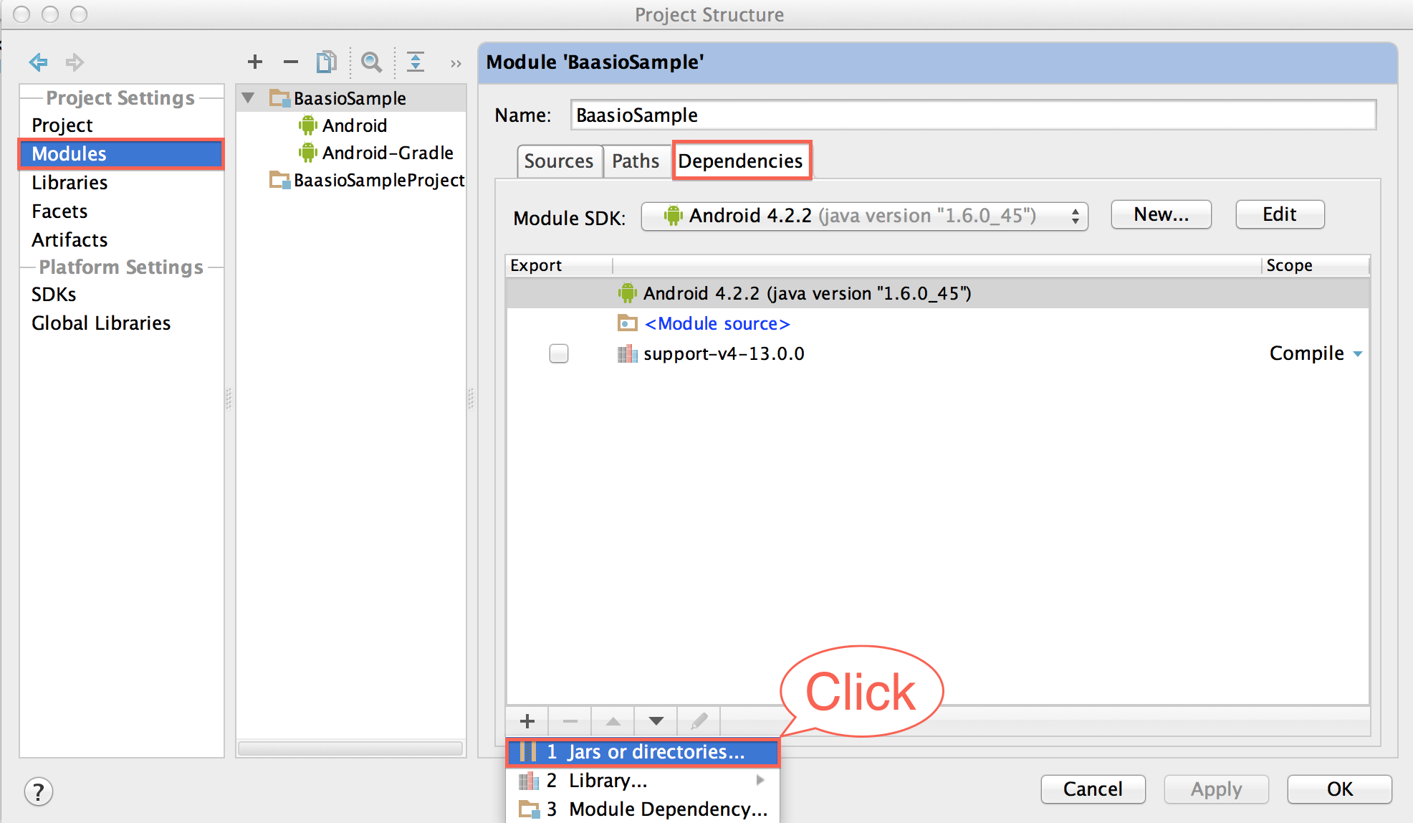Open the find usages magnifier icon
Viewport: 1413px width, 823px height.
371,62
